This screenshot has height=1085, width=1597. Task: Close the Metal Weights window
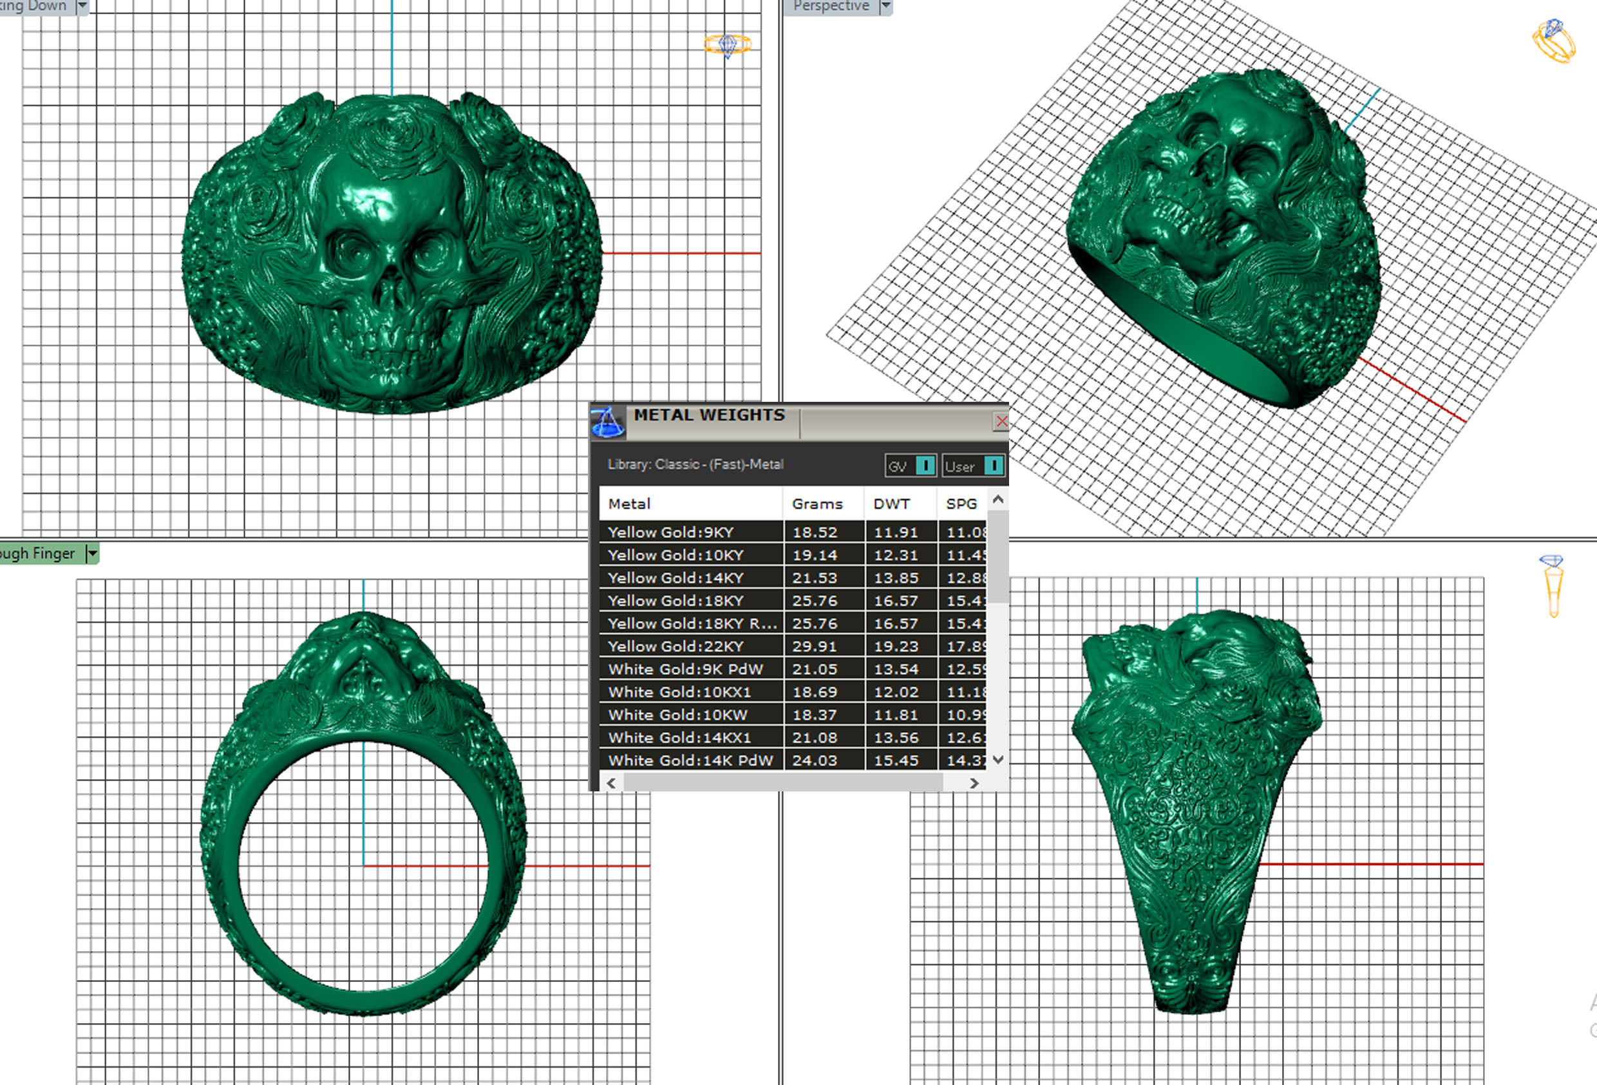point(1001,421)
